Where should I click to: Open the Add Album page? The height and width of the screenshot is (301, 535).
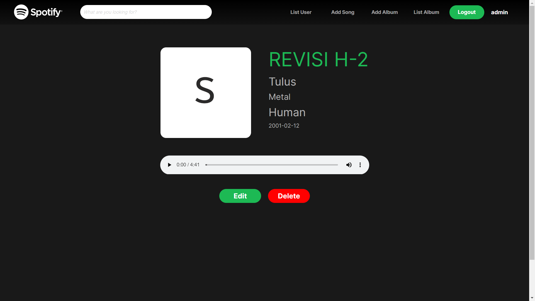click(x=384, y=12)
